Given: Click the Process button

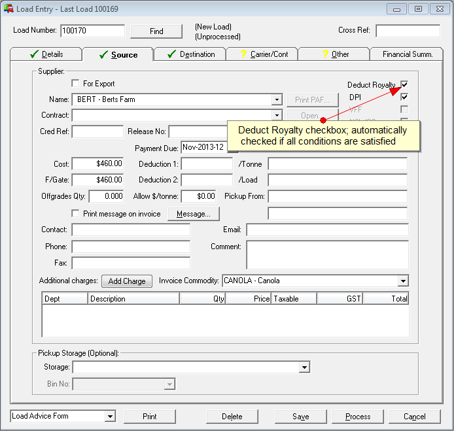Looking at the screenshot, I should pos(358,417).
